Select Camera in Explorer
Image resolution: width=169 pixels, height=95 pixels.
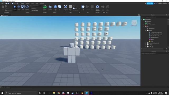coord(149,21)
